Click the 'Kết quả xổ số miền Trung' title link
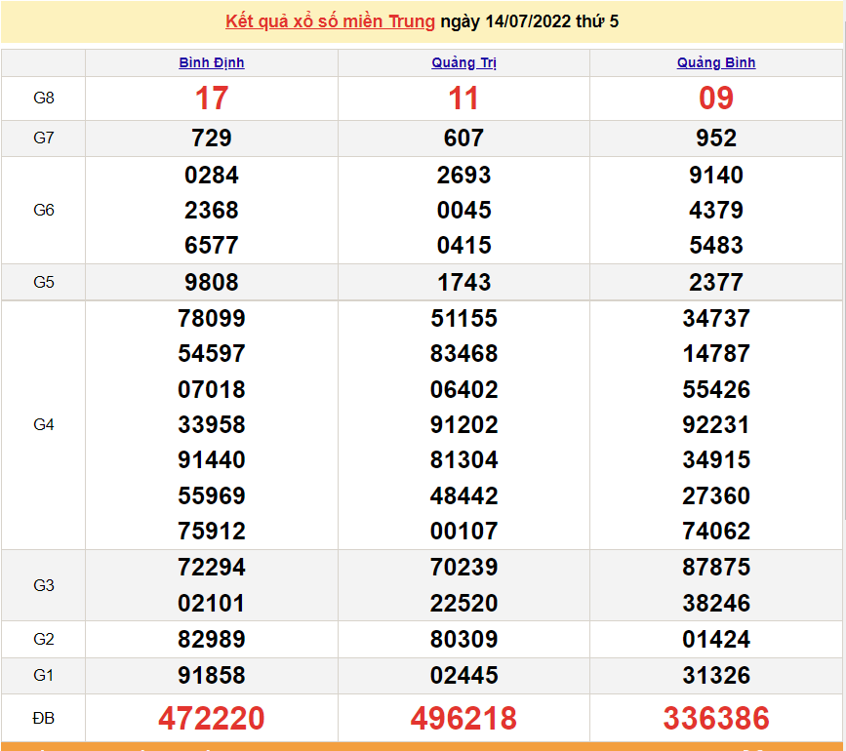Image resolution: width=846 pixels, height=751 pixels. pos(330,21)
